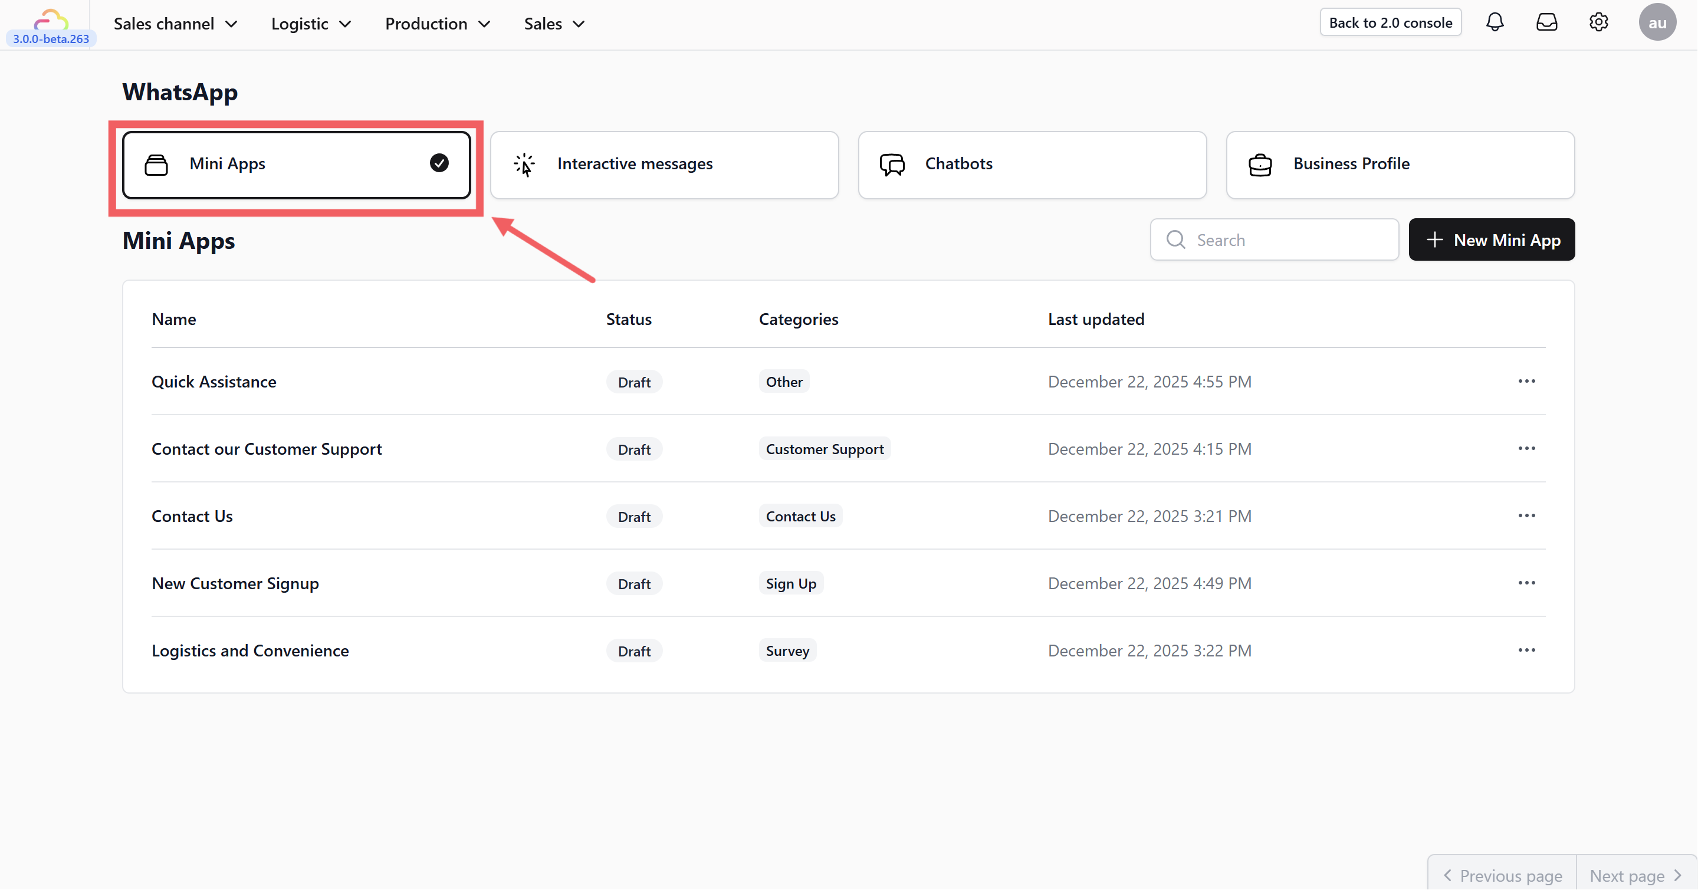
Task: Click date December 22, 2025 3:21 PM
Action: pyautogui.click(x=1149, y=516)
